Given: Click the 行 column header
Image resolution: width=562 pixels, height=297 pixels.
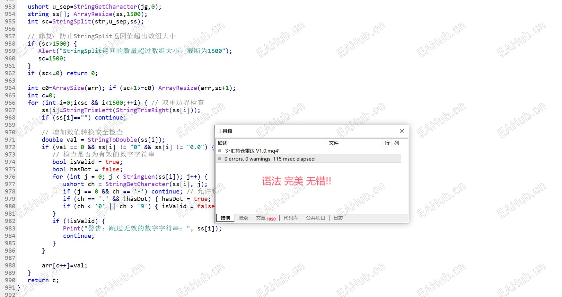Looking at the screenshot, I should 387,143.
